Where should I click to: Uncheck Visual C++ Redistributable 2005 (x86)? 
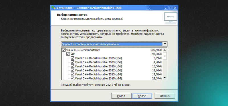click(72, 58)
